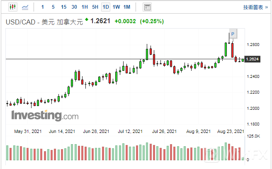272x169 pixels.
Task: Click the Aug 23, 2021 date label
Action: pyautogui.click(x=231, y=131)
